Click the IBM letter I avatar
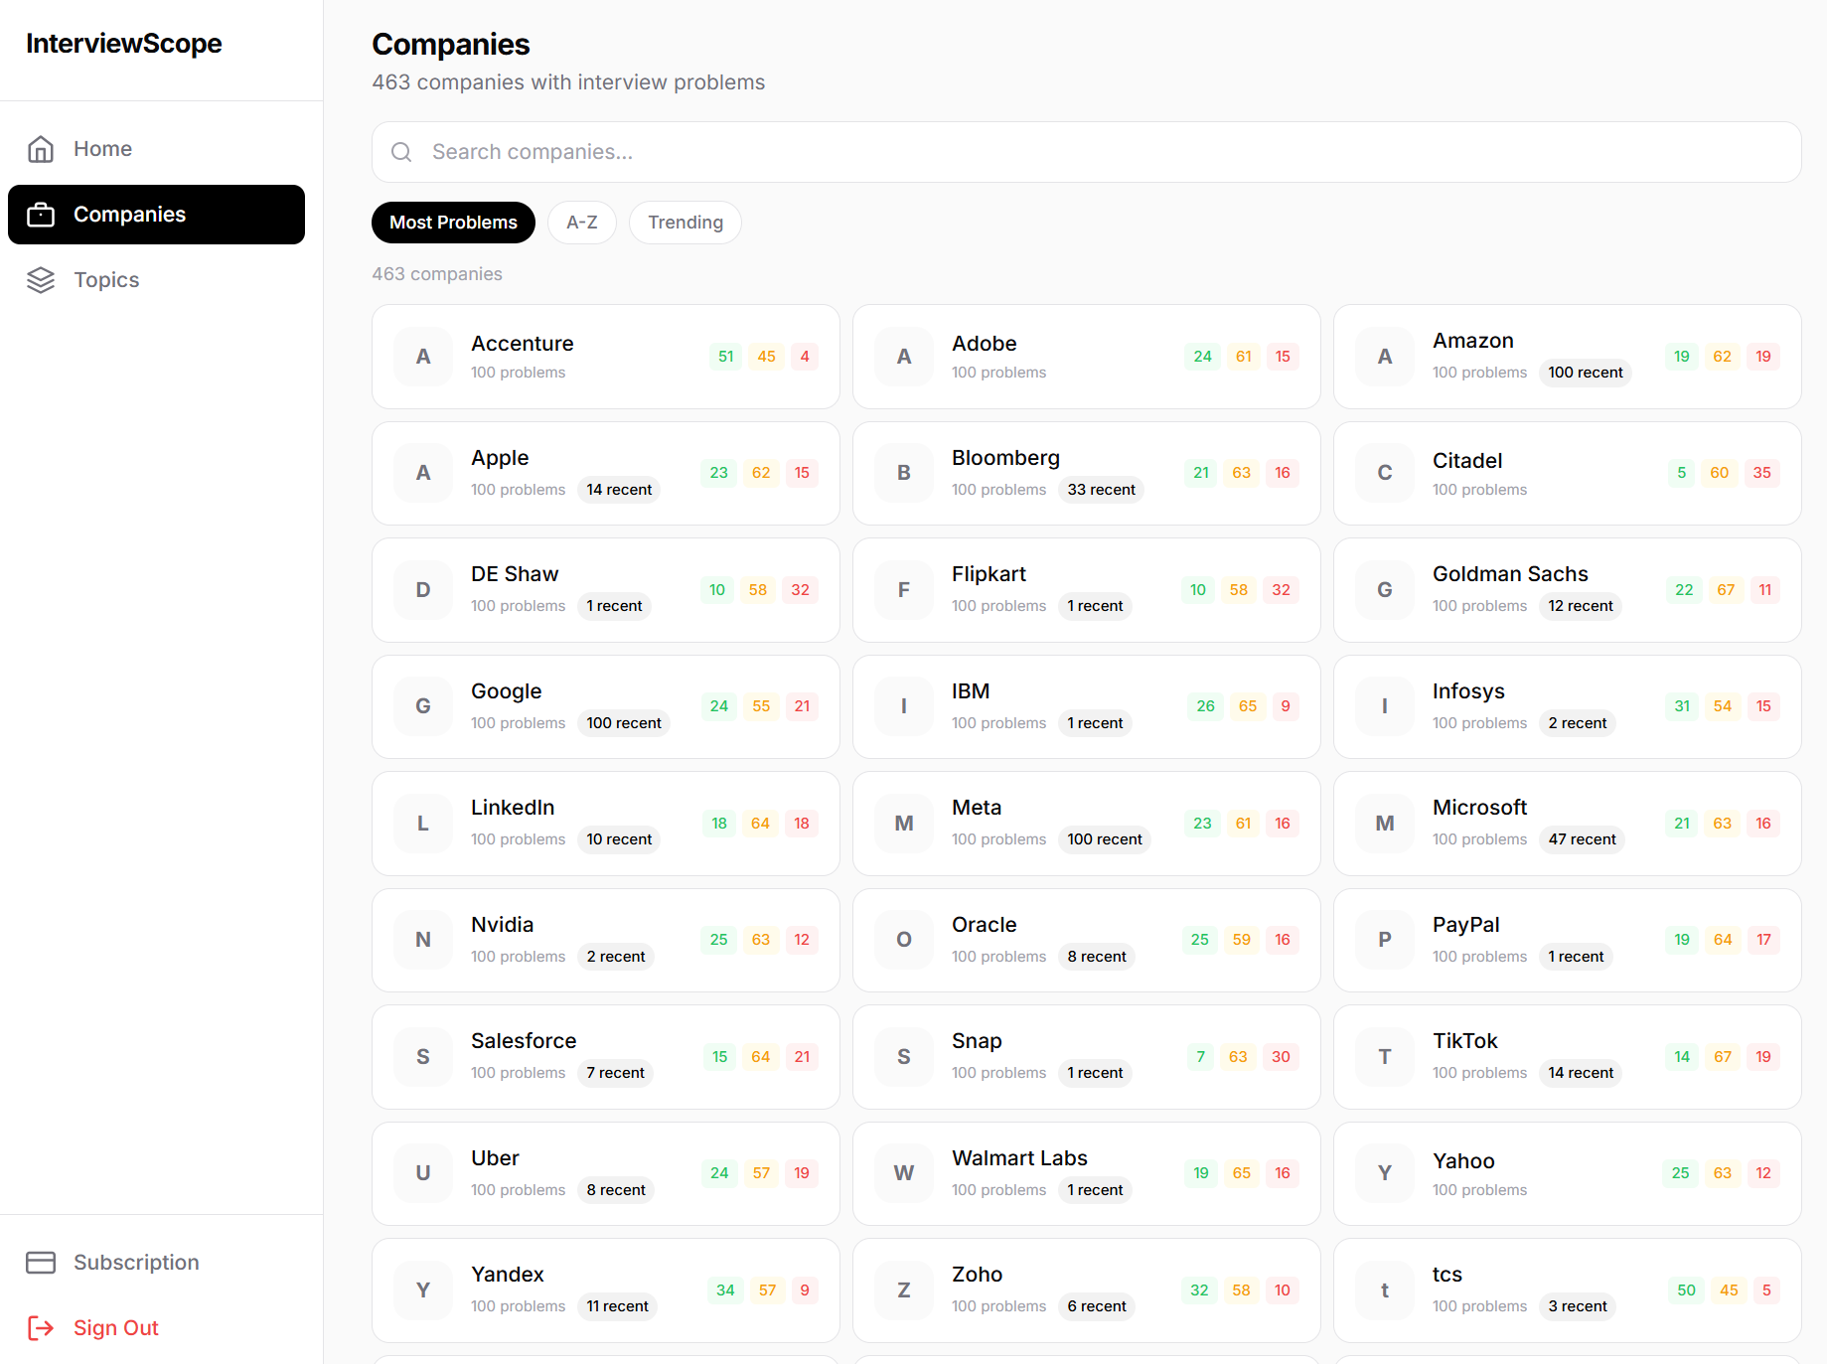 [x=904, y=706]
